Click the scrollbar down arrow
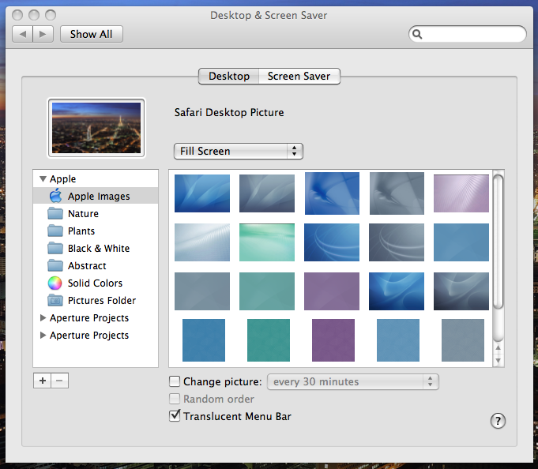 pos(498,360)
